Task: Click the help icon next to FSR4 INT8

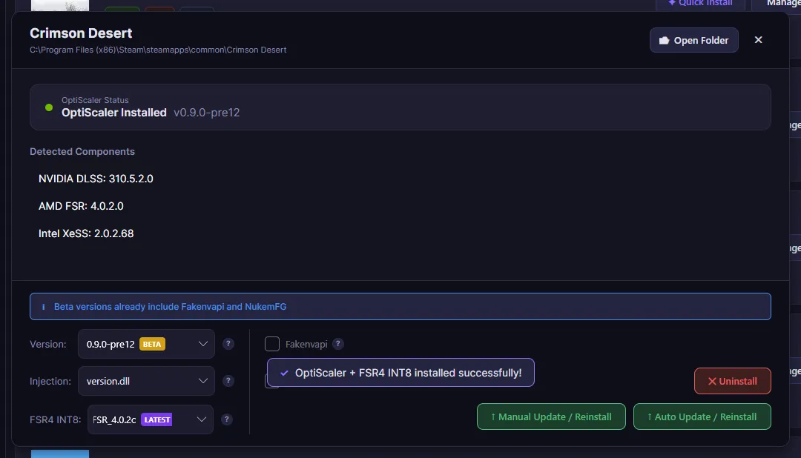Action: click(227, 419)
